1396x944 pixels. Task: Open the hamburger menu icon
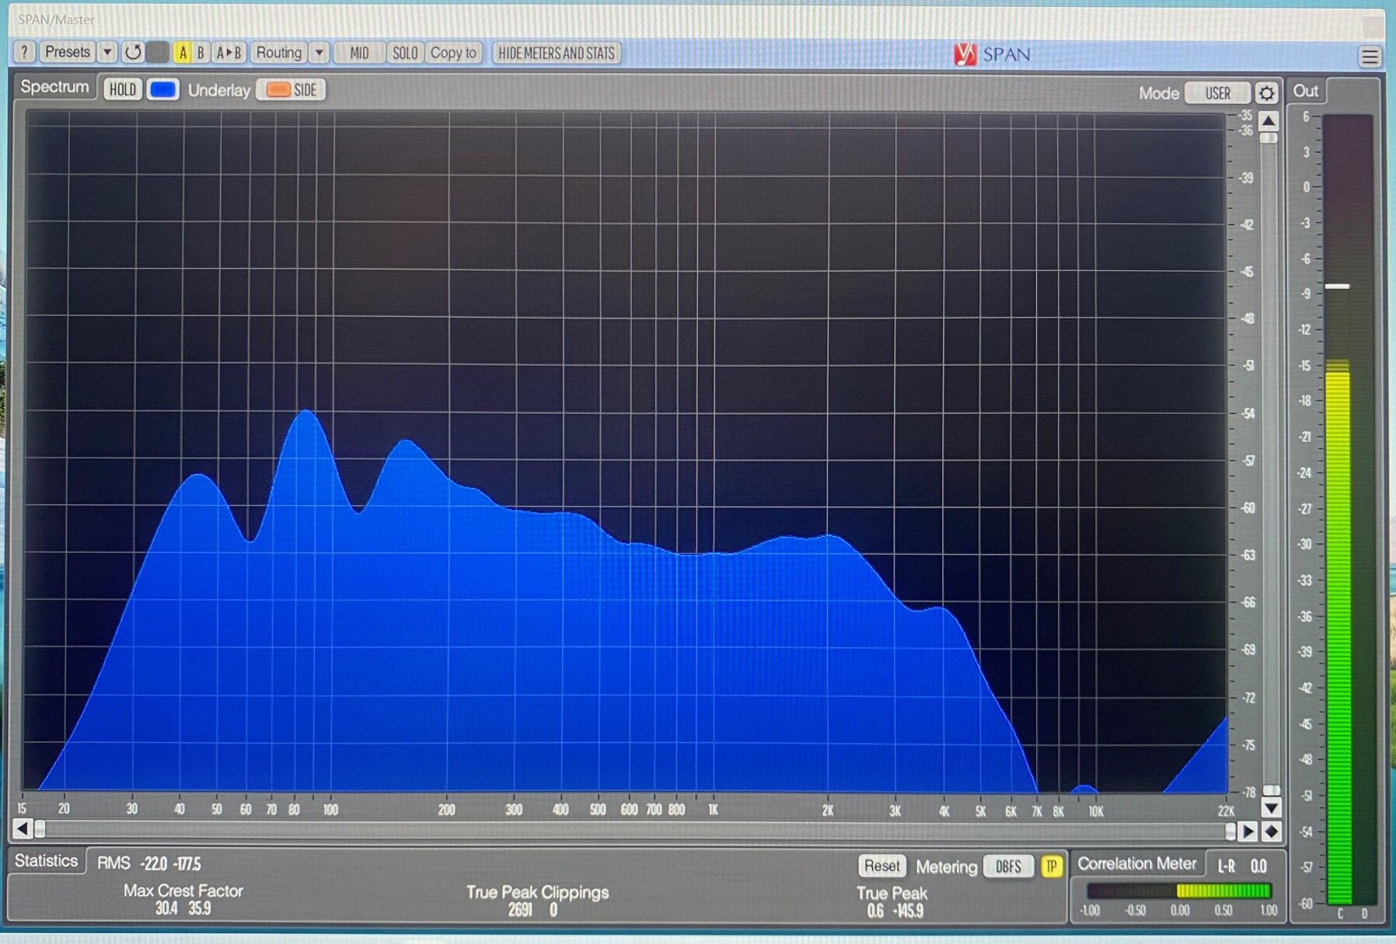(1370, 56)
